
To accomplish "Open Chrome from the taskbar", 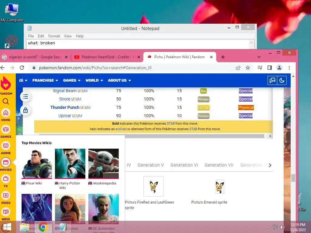I will pos(43,227).
